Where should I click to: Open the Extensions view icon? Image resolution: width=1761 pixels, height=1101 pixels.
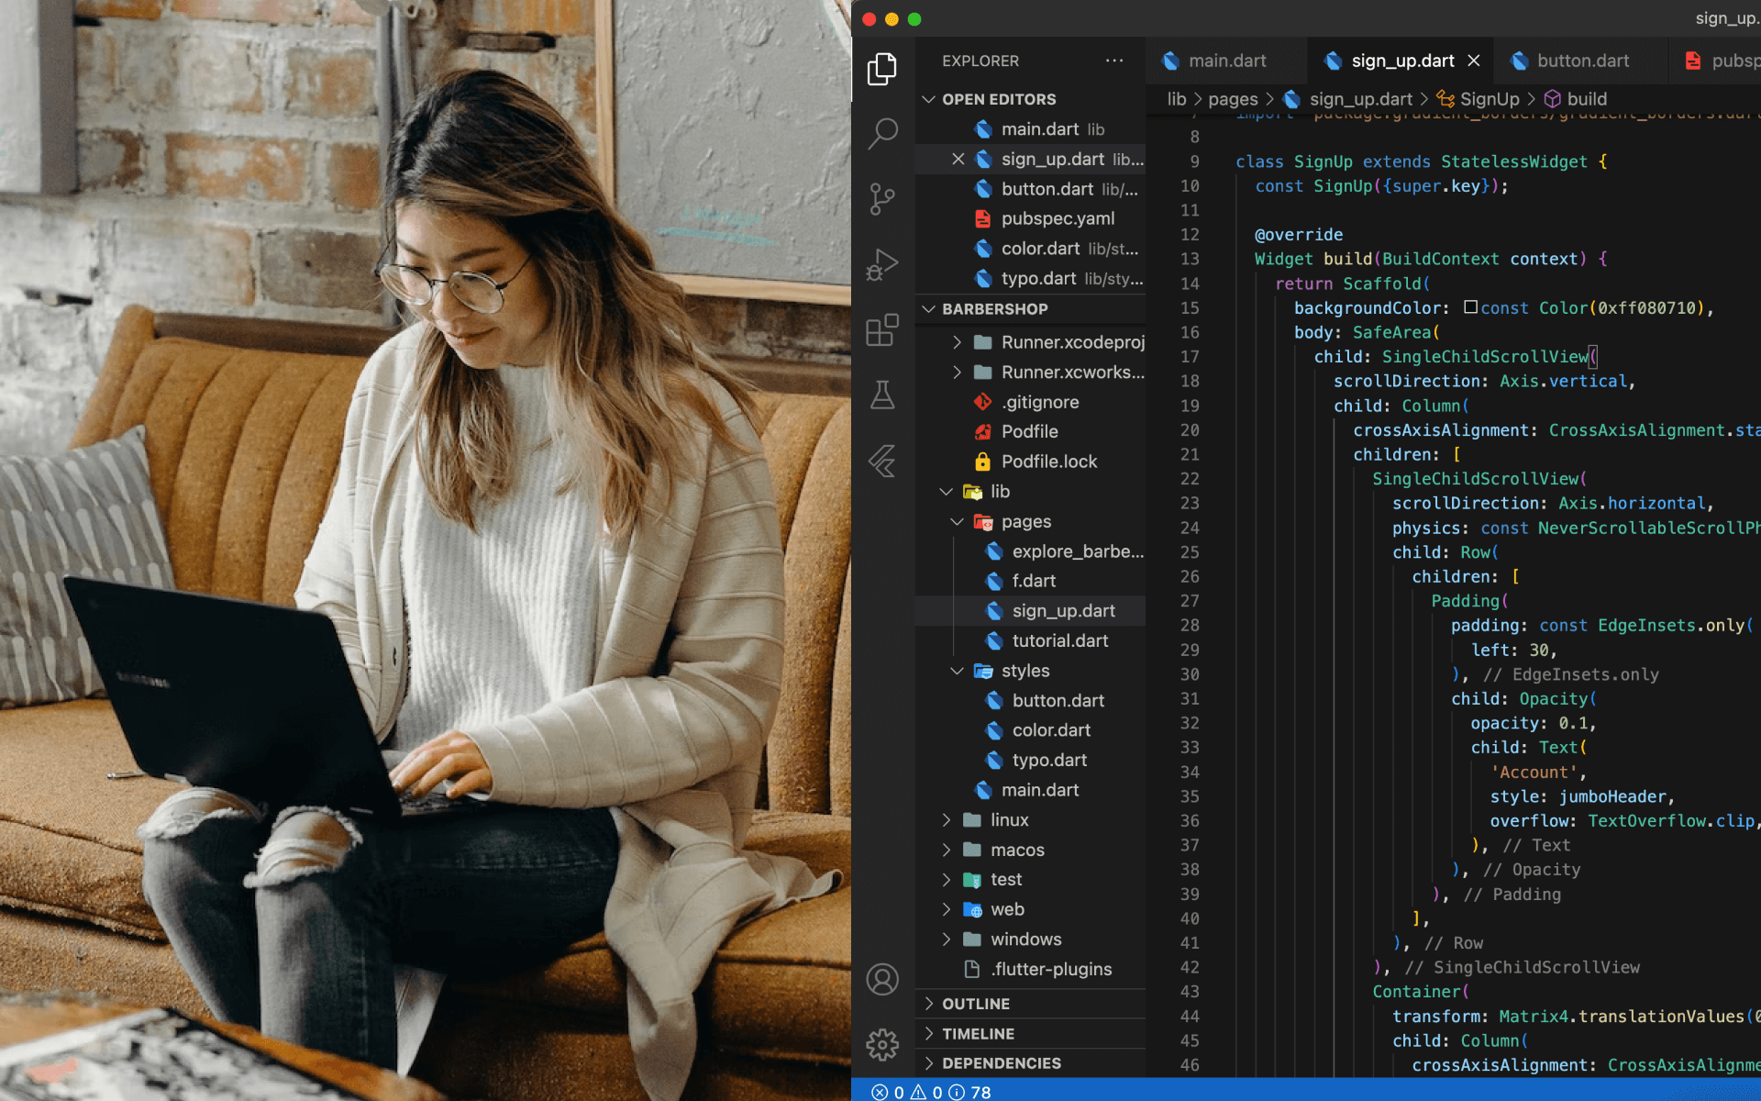882,330
